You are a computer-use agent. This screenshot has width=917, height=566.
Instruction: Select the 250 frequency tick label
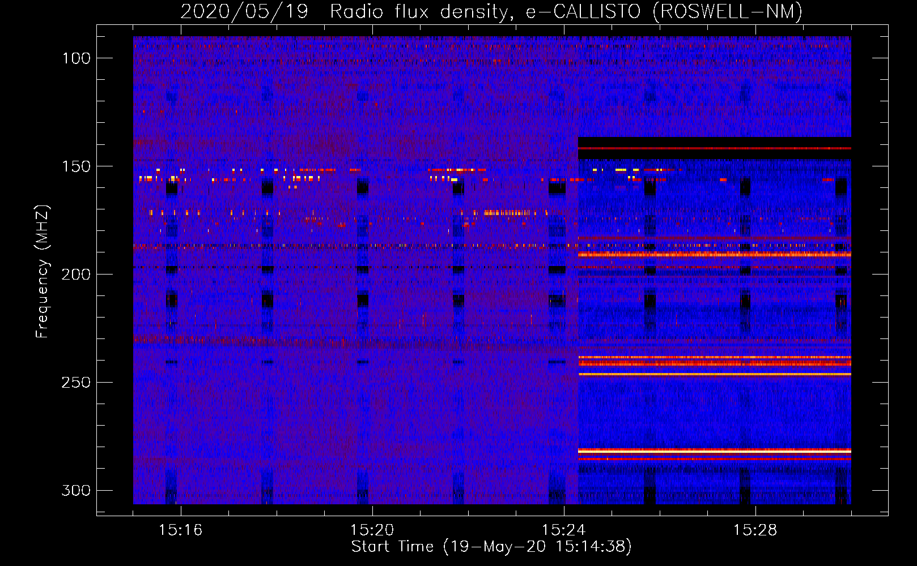[77, 383]
